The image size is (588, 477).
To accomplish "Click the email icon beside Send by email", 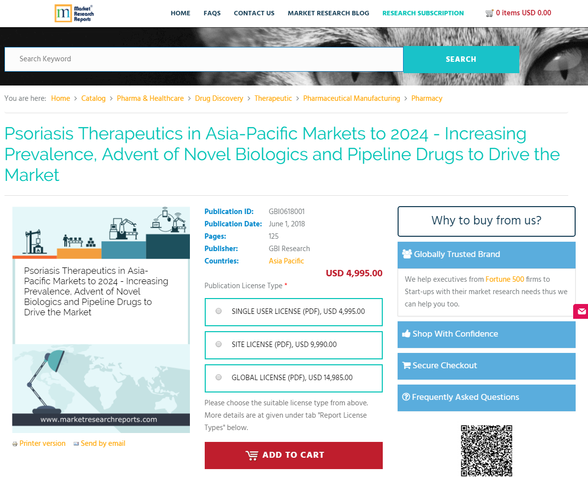I will [77, 443].
